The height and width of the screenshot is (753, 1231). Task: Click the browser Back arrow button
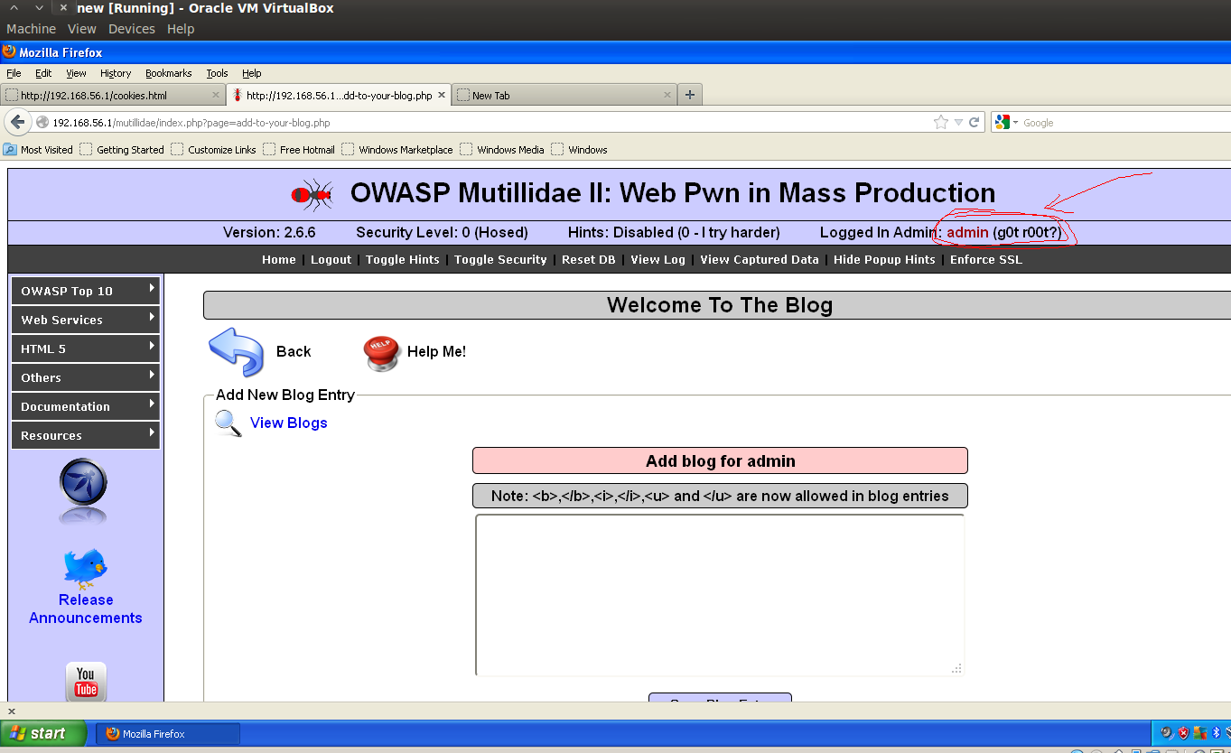[16, 122]
